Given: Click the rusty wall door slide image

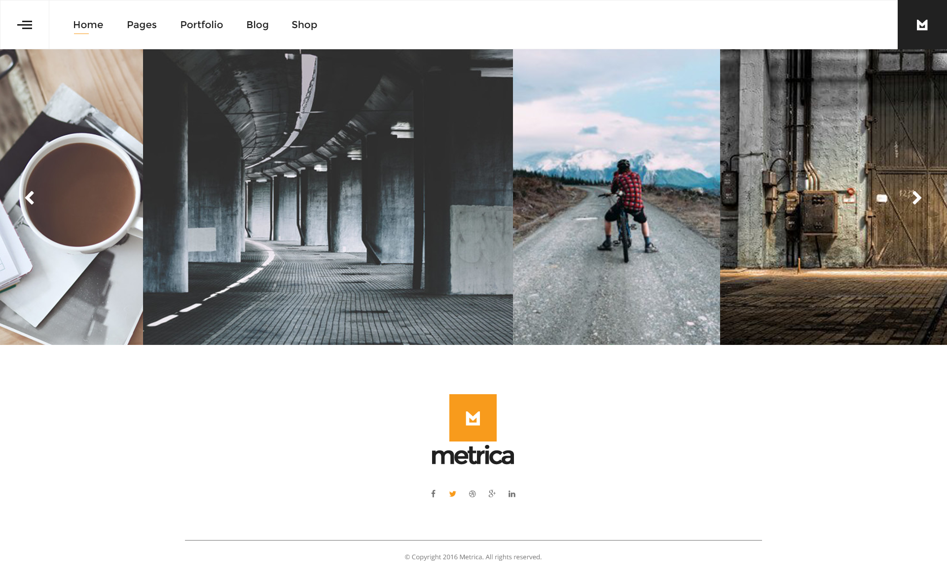Looking at the screenshot, I should click(834, 197).
